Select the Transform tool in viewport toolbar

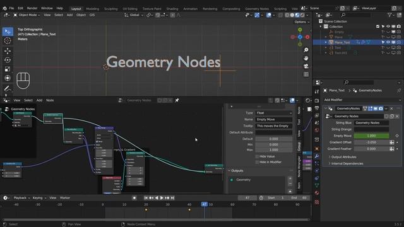(8, 78)
